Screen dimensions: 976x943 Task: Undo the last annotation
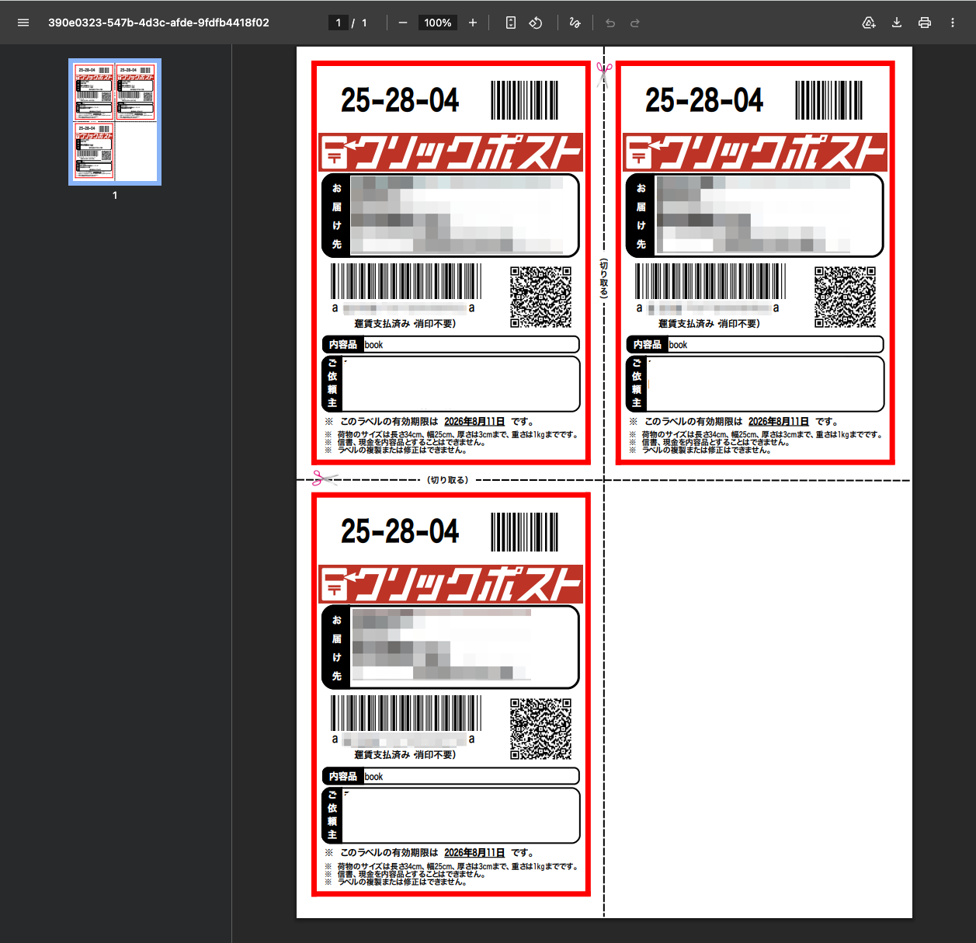click(610, 23)
